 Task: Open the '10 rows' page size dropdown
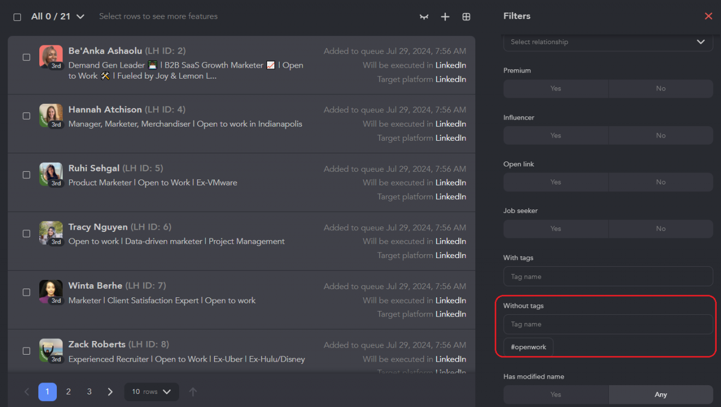[x=151, y=392]
